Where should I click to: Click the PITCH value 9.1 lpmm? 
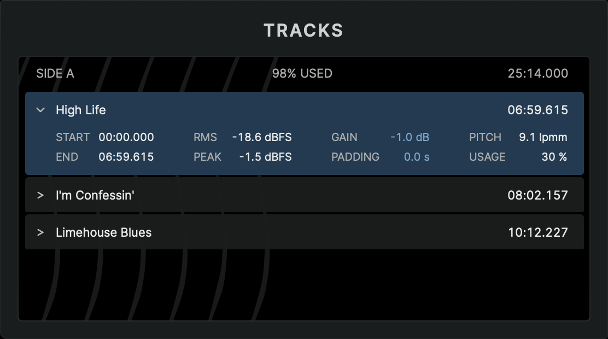click(x=543, y=137)
